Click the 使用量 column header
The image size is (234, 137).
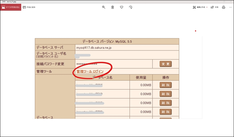141,78
